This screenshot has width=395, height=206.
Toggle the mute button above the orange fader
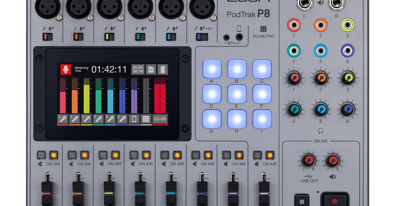pos(72,154)
